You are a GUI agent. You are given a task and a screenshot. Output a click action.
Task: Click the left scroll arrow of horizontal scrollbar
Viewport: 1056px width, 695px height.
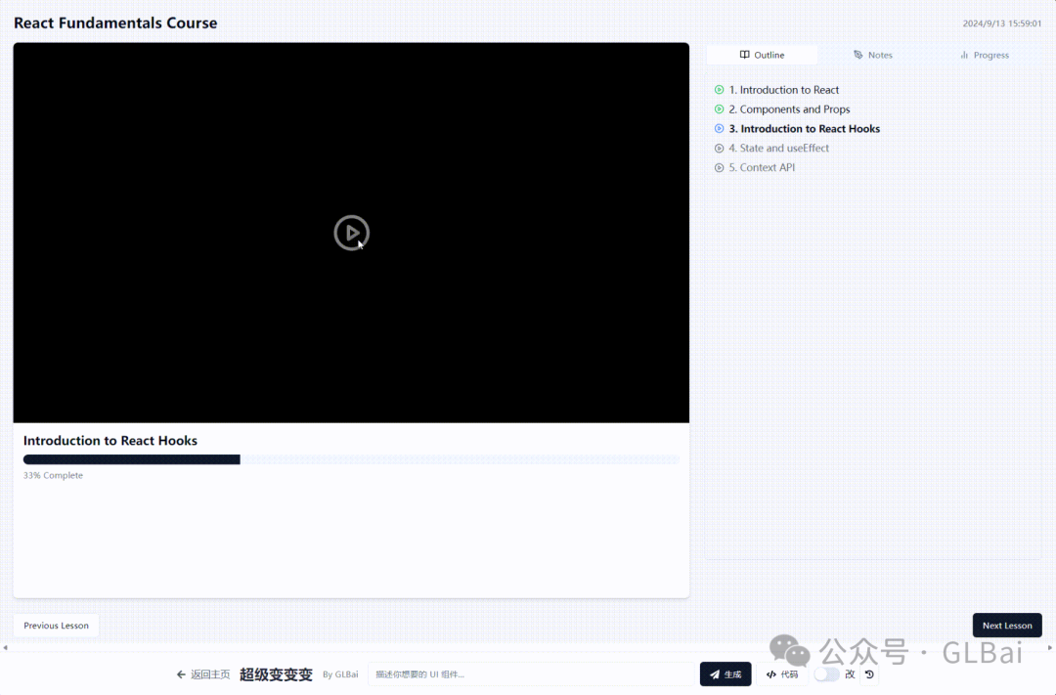coord(6,648)
